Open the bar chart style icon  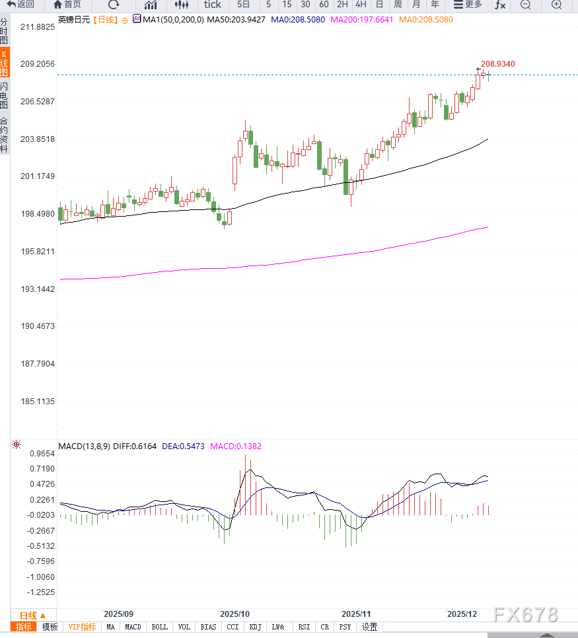click(x=151, y=5)
